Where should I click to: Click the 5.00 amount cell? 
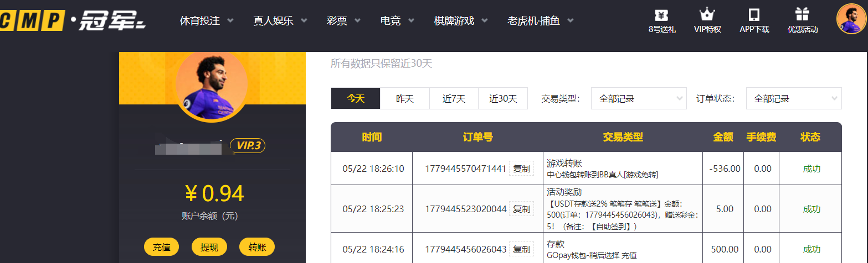pos(725,209)
